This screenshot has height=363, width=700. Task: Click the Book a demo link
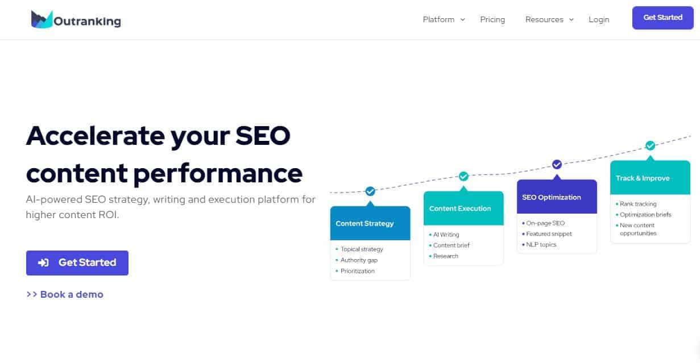pyautogui.click(x=65, y=294)
